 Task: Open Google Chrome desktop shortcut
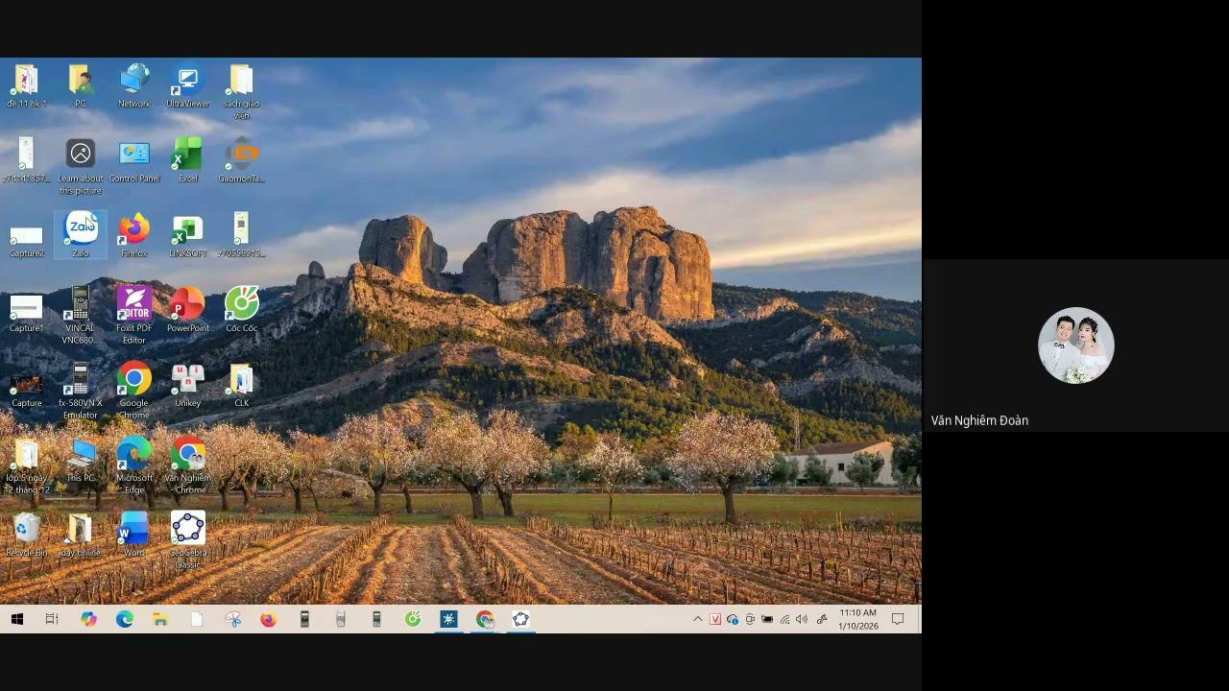(134, 391)
